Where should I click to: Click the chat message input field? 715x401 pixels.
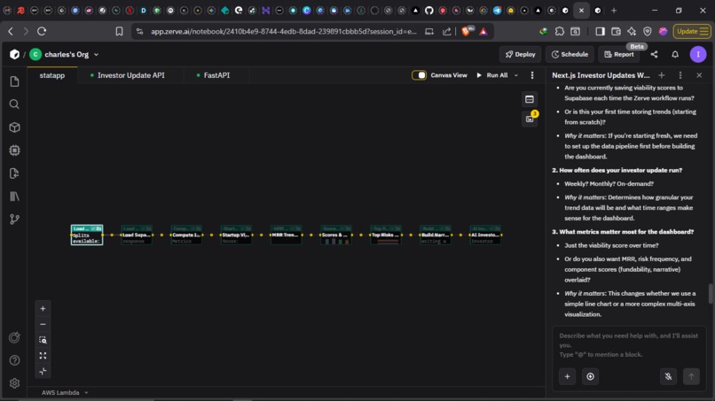(629, 345)
